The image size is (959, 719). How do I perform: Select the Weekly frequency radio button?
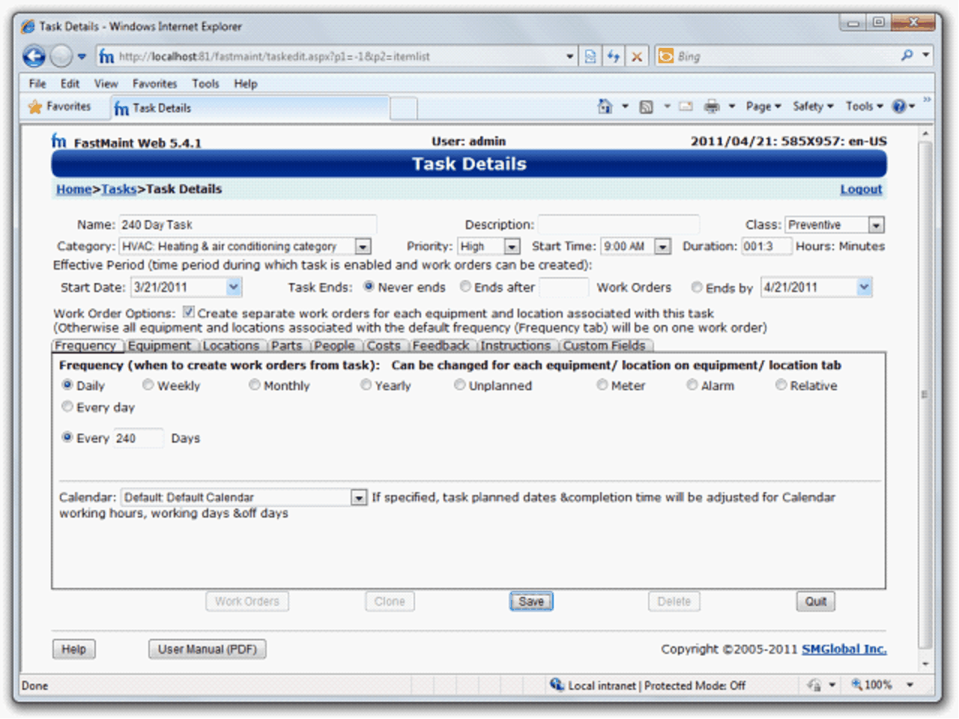tap(148, 384)
